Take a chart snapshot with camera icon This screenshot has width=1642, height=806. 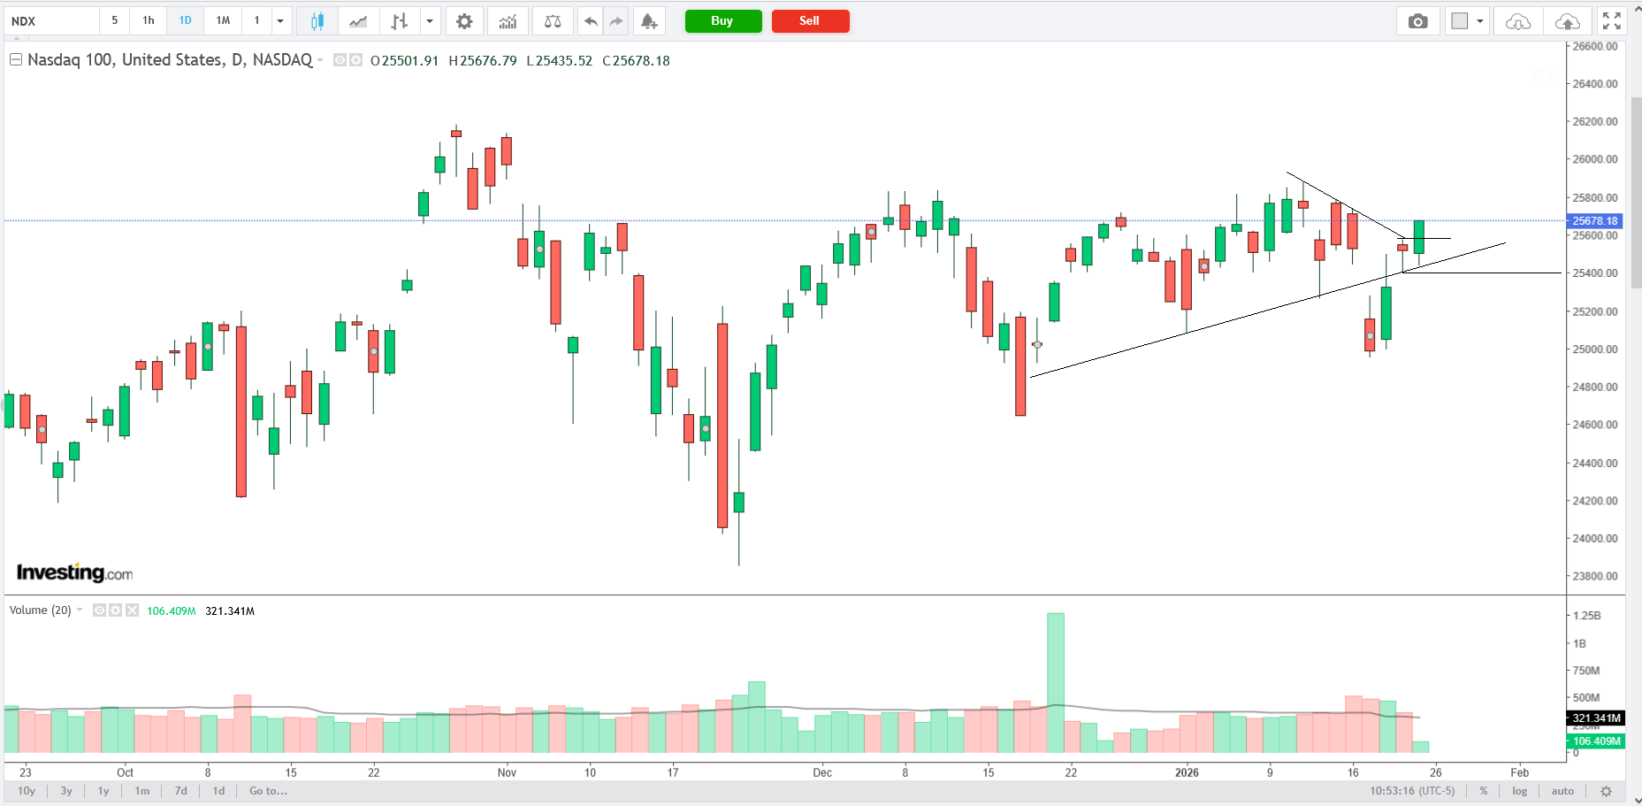pyautogui.click(x=1417, y=21)
